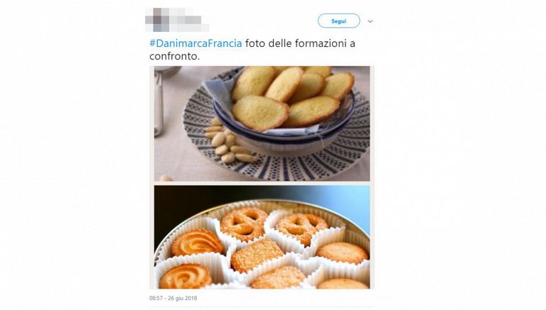546x310 pixels.
Task: Expand the chevron menu beside Segui
Action: tap(370, 21)
